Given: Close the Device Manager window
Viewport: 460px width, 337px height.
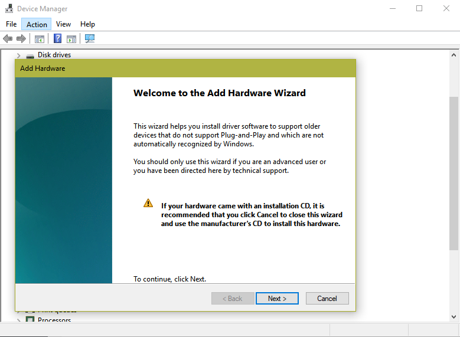Looking at the screenshot, I should (x=446, y=8).
